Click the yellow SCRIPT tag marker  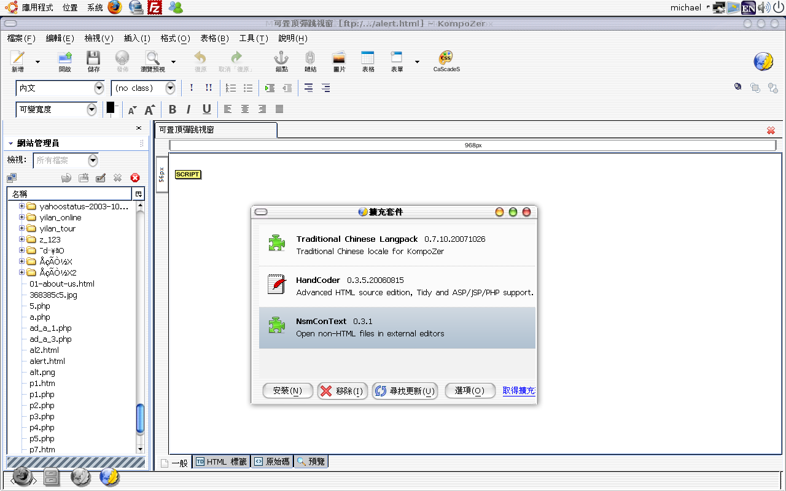coord(187,174)
